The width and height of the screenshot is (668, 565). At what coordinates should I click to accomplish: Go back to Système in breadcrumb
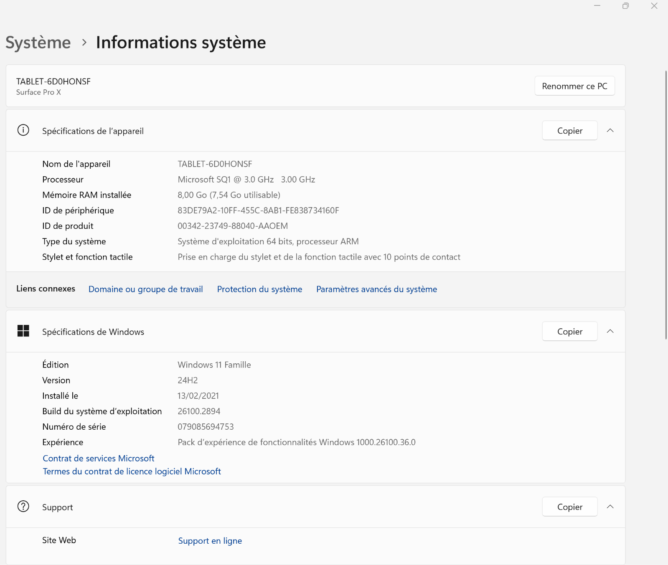38,43
